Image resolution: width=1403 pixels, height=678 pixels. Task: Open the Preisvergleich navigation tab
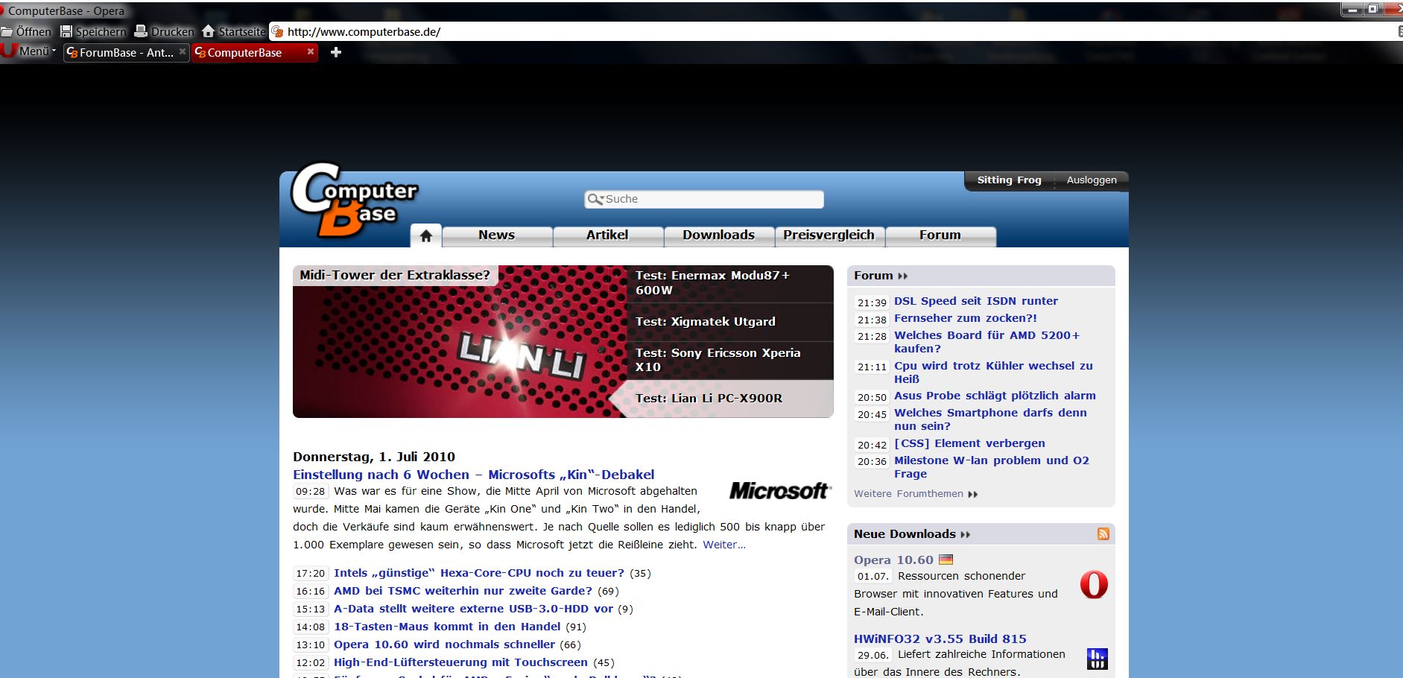click(x=829, y=235)
